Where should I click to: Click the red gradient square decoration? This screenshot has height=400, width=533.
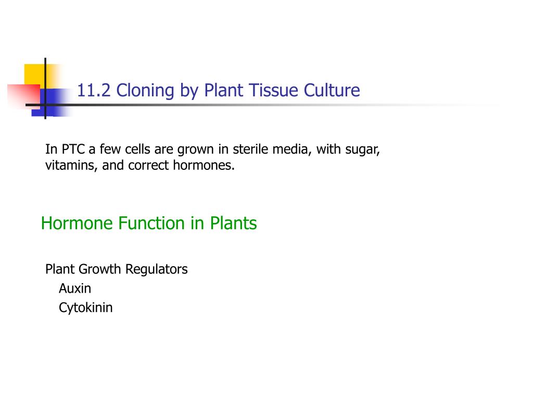[23, 96]
